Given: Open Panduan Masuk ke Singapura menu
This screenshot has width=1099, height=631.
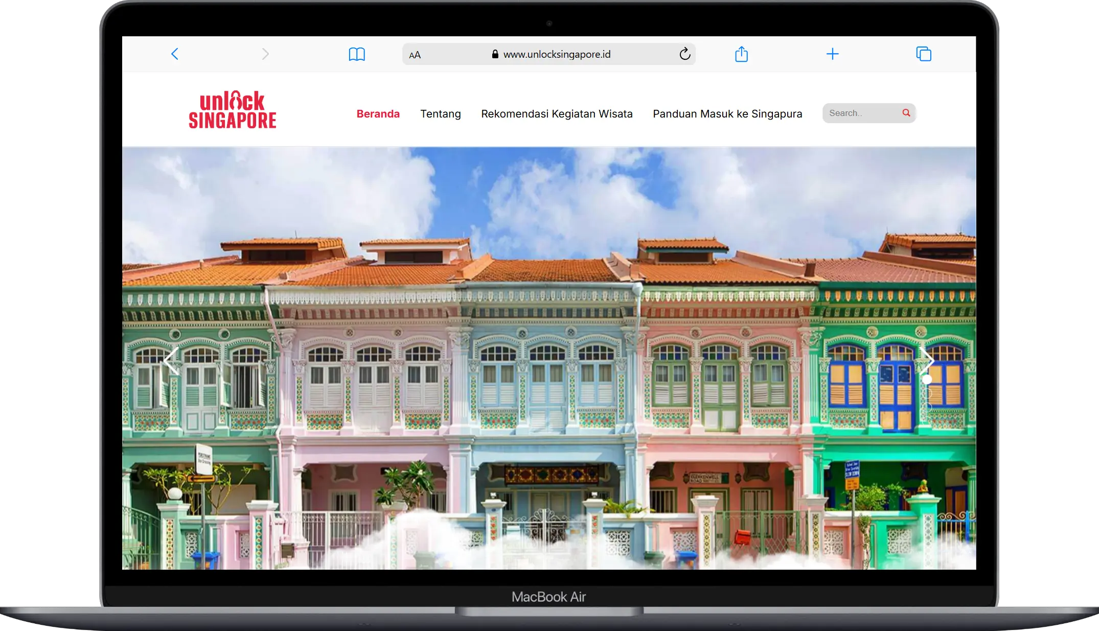Looking at the screenshot, I should (727, 113).
